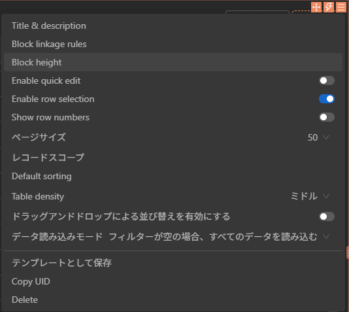The image size is (349, 312).
Task: Toggle Enable quick edit switch
Action: click(327, 80)
